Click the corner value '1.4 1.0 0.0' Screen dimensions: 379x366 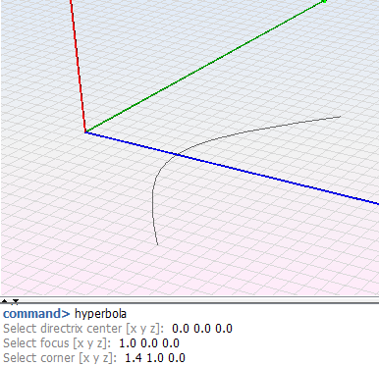[x=155, y=358]
